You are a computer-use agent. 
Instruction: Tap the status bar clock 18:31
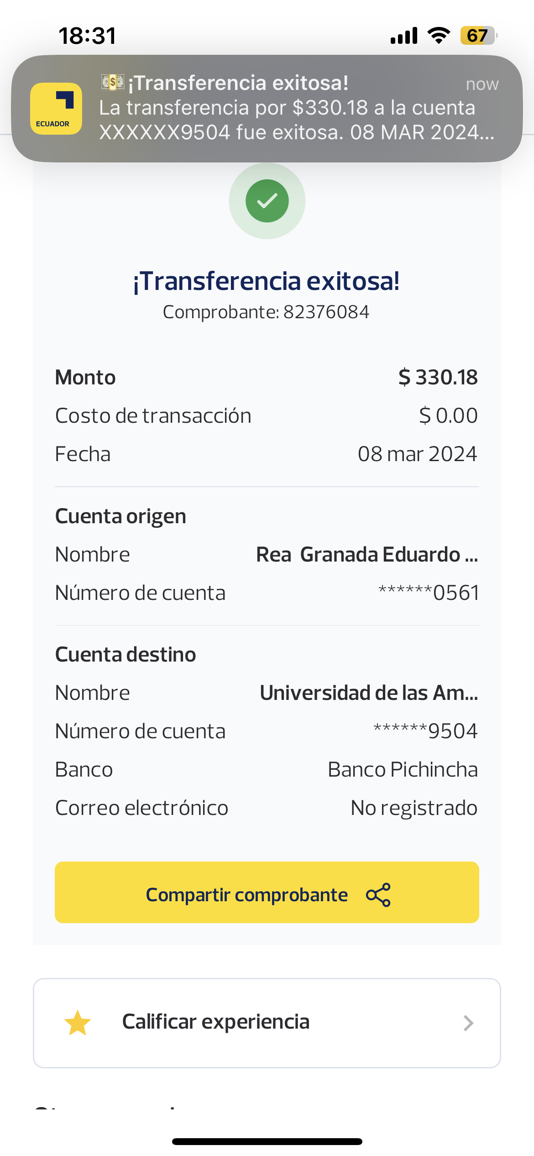(88, 36)
